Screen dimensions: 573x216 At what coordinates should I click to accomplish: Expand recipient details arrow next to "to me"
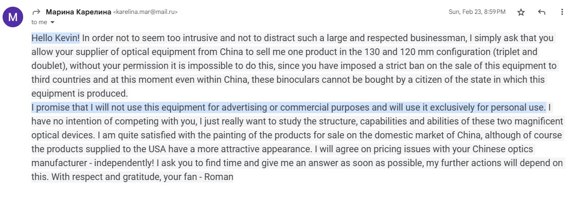(x=52, y=22)
